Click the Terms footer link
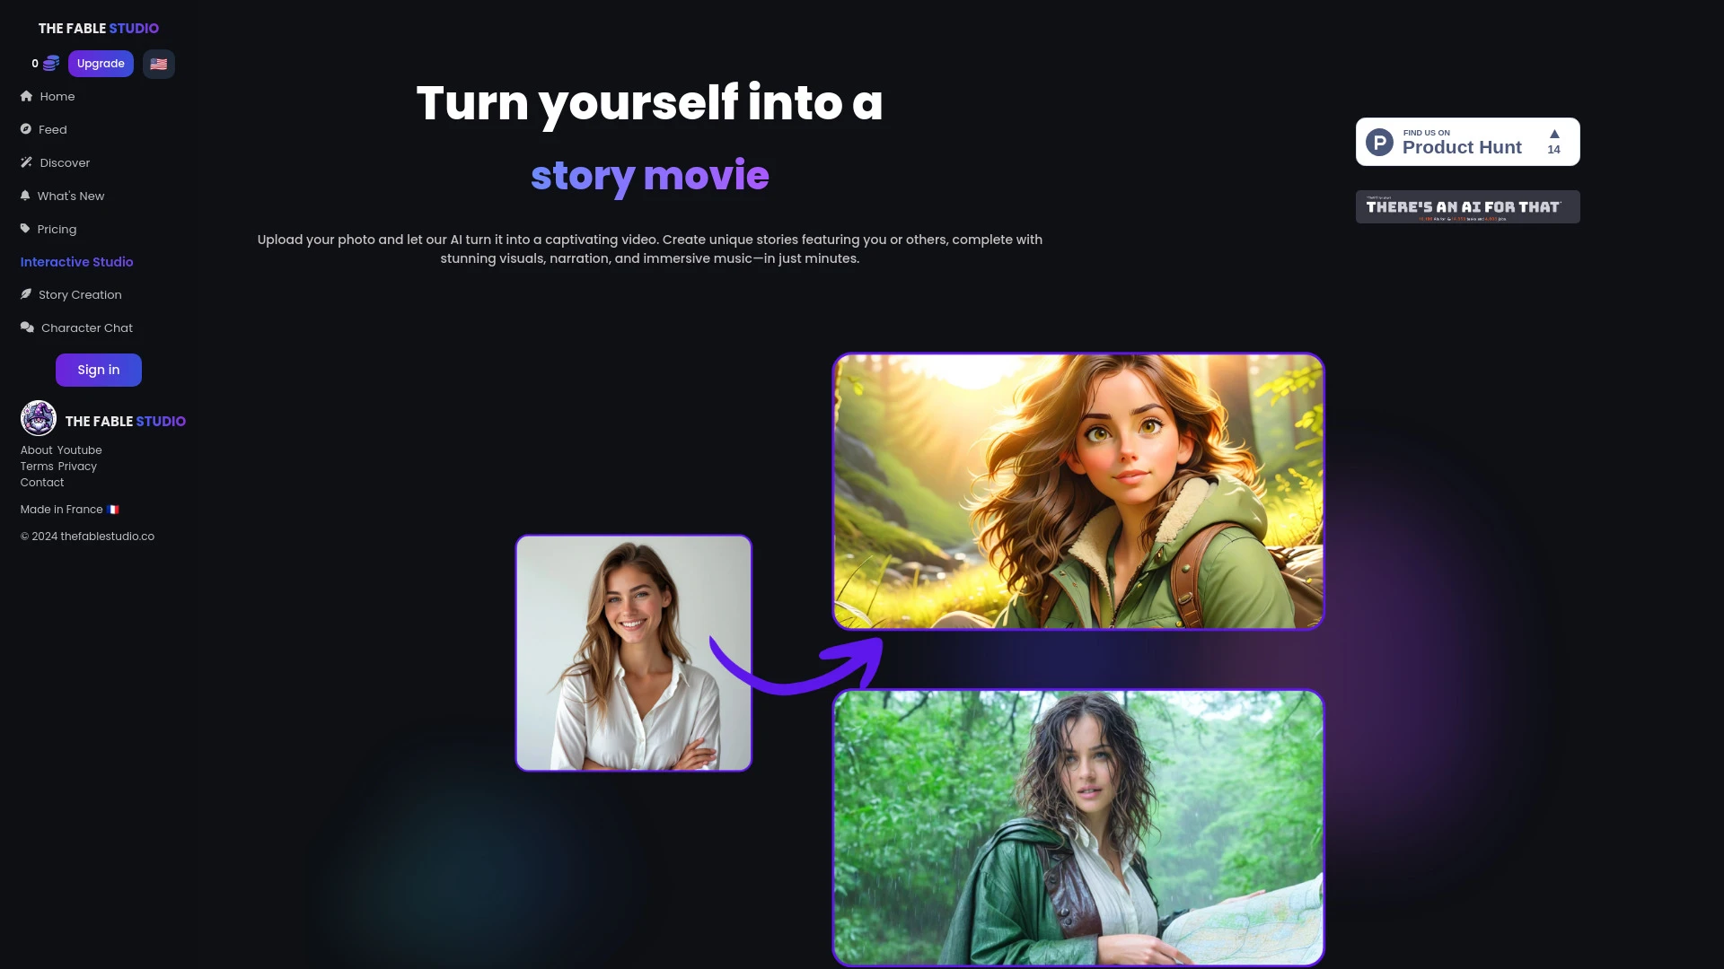The height and width of the screenshot is (969, 1724). (37, 465)
